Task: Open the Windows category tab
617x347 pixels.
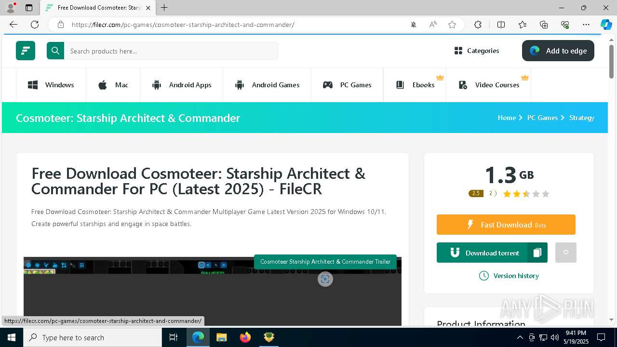Action: pos(51,85)
